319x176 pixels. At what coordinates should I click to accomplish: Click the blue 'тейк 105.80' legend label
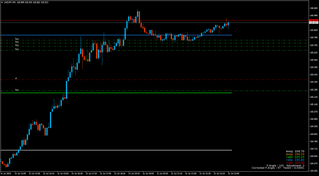(295, 160)
